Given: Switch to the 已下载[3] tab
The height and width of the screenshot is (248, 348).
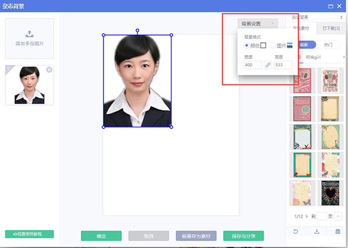Looking at the screenshot, I should click(x=331, y=29).
